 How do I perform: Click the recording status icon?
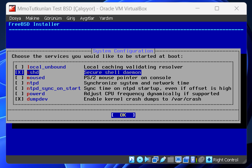coord(186,160)
